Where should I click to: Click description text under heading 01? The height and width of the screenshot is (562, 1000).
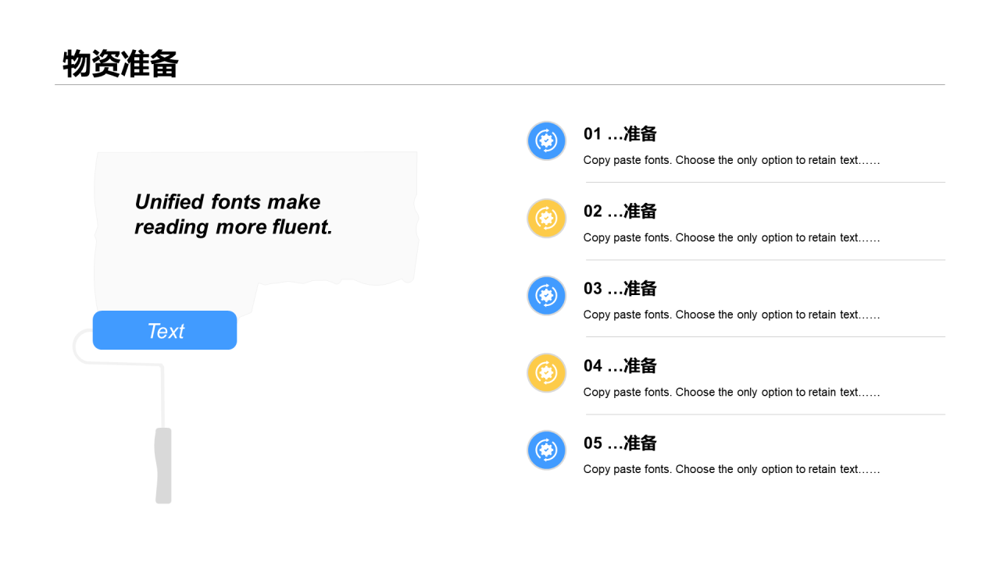point(731,160)
